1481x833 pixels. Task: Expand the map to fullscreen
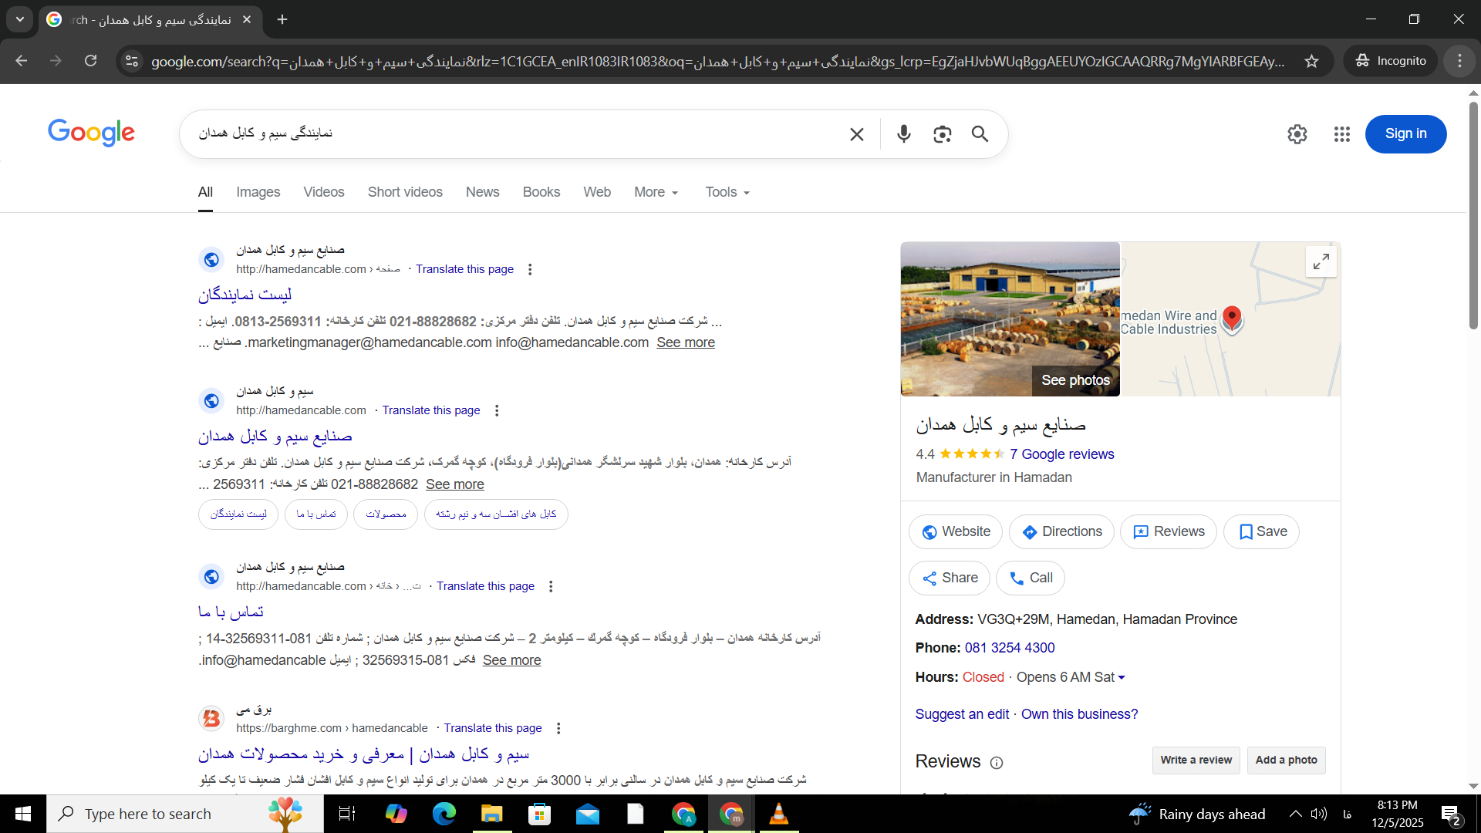[x=1321, y=261]
